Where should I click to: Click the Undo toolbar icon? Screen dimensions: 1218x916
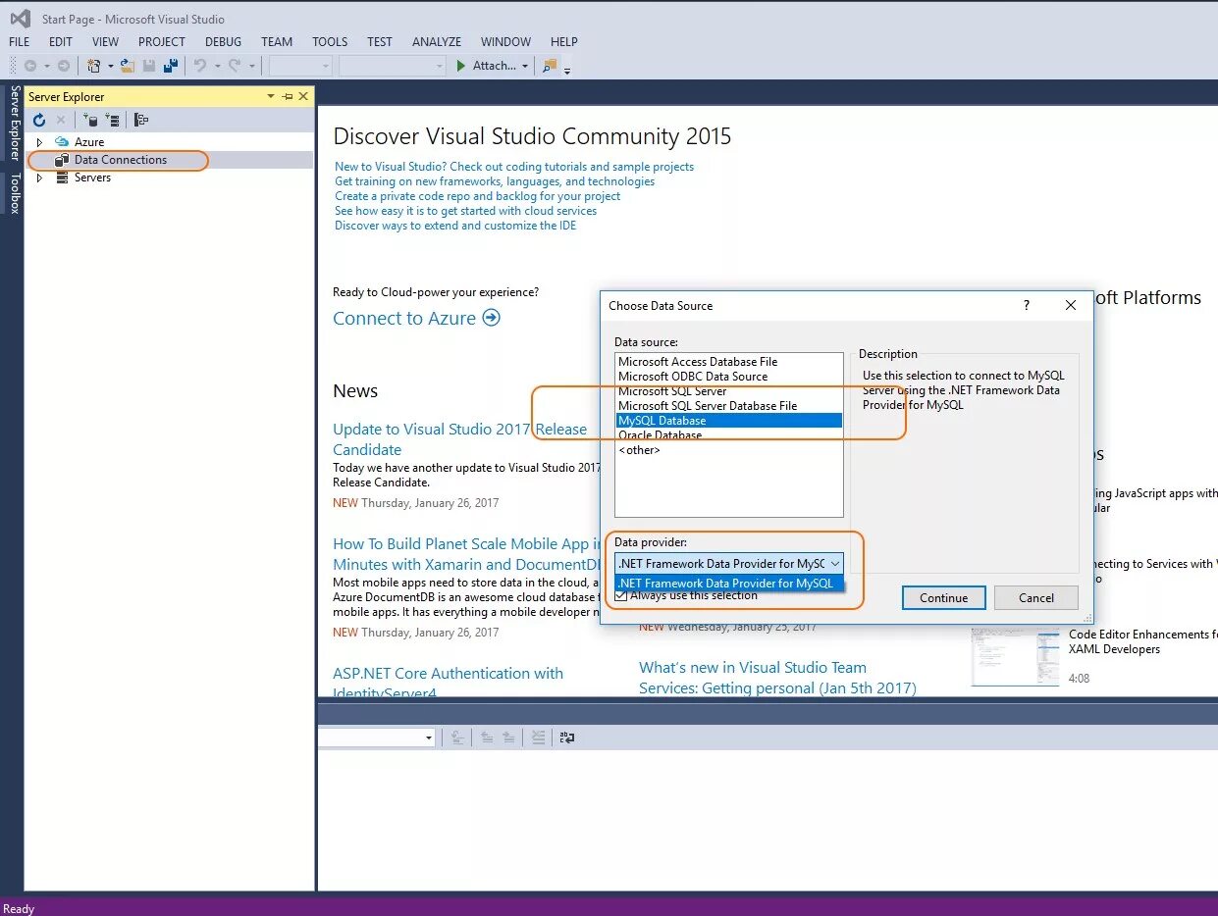coord(200,66)
